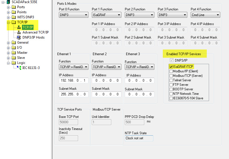Click the Slave folder icon

pyautogui.click(x=14, y=58)
